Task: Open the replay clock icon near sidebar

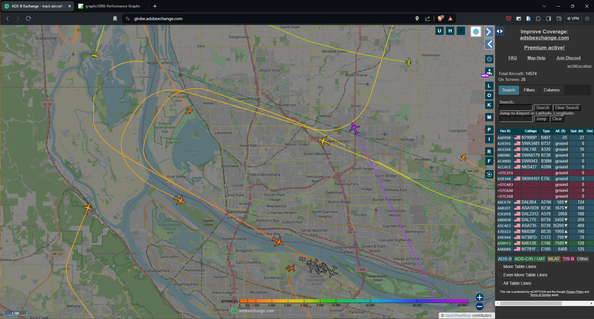Action: pyautogui.click(x=489, y=174)
